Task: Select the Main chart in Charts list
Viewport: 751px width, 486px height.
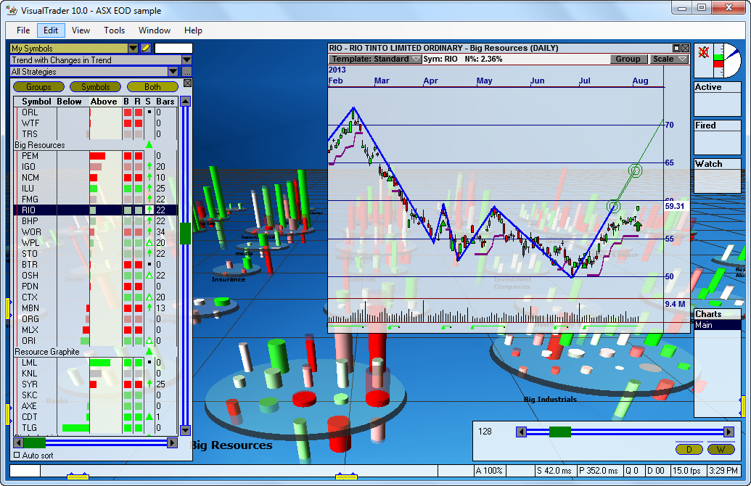Action: coord(718,325)
